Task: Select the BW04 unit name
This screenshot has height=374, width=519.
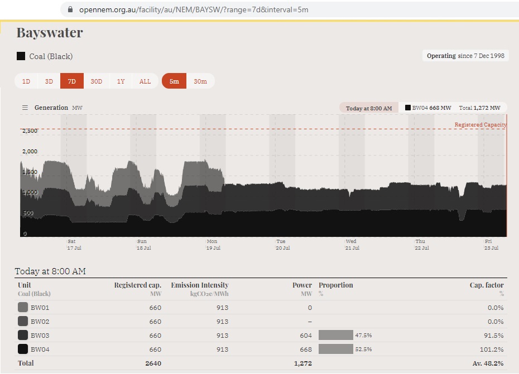Action: 40,349
